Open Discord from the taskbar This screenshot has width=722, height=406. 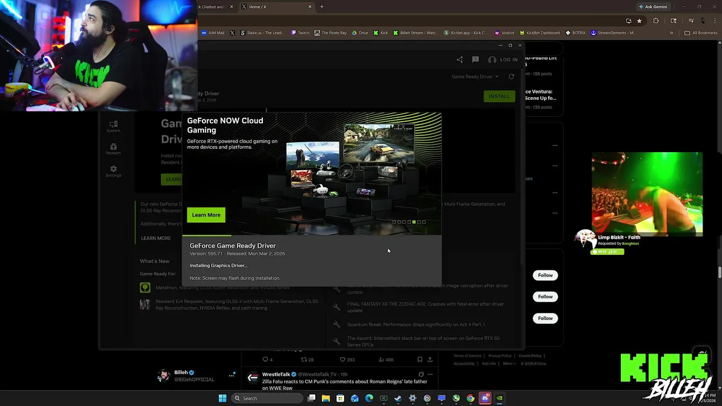point(485,399)
